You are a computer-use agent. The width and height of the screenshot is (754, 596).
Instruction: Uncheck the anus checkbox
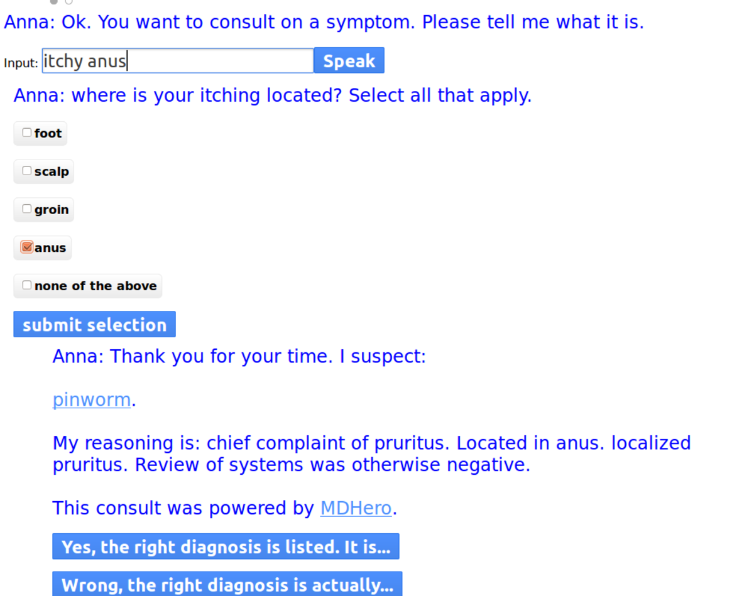(27, 247)
